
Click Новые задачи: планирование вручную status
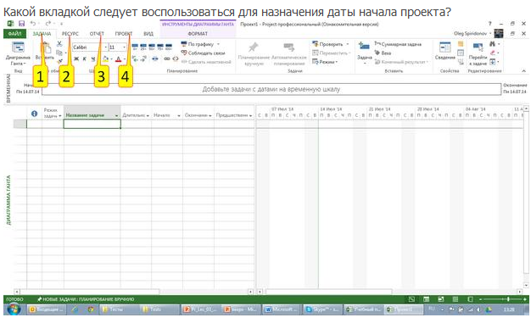(x=86, y=299)
